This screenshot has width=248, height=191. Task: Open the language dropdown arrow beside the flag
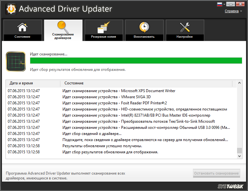[x=224, y=5]
